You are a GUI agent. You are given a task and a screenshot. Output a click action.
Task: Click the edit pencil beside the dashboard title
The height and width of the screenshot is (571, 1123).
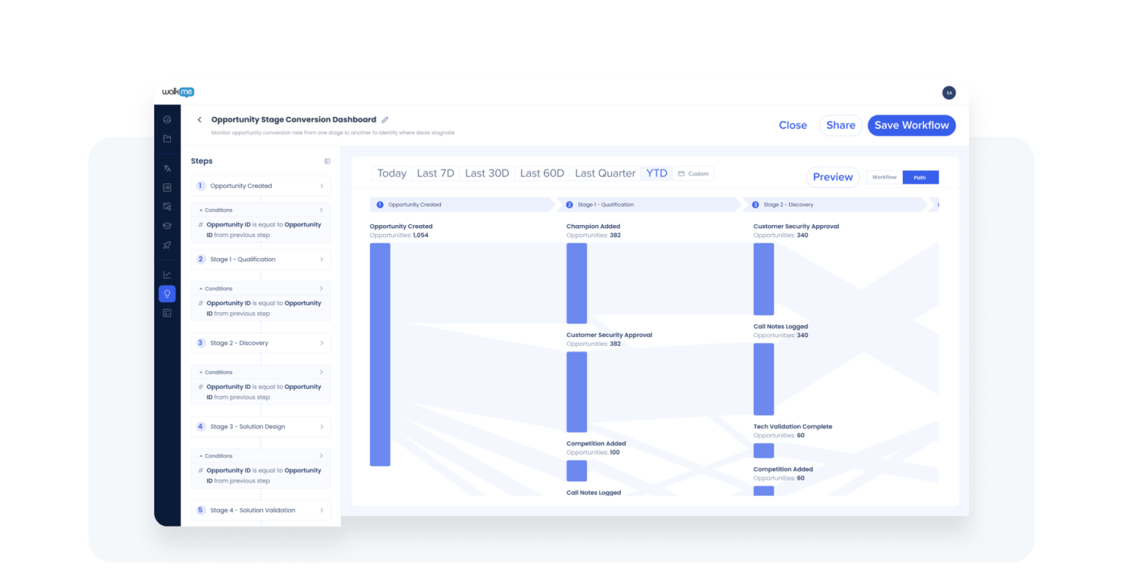[385, 119]
